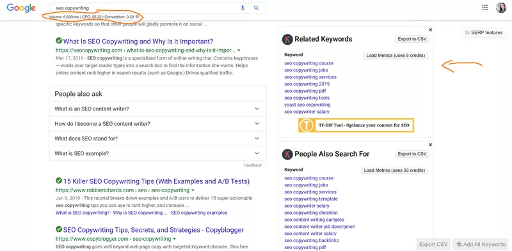Click the 'People also ask' heading
The width and height of the screenshot is (512, 251).
(78, 94)
